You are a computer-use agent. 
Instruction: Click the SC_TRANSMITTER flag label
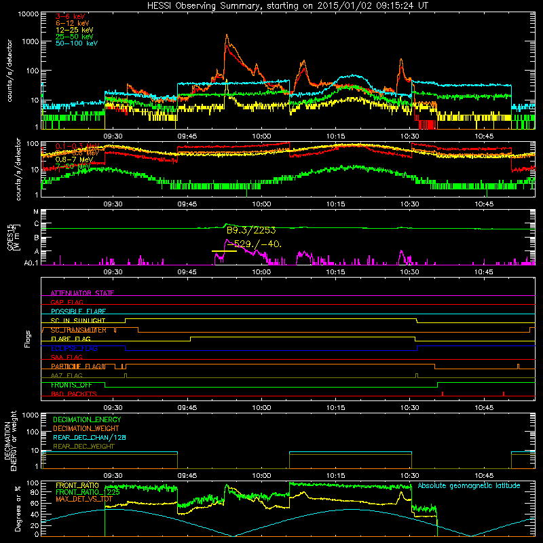(x=79, y=330)
